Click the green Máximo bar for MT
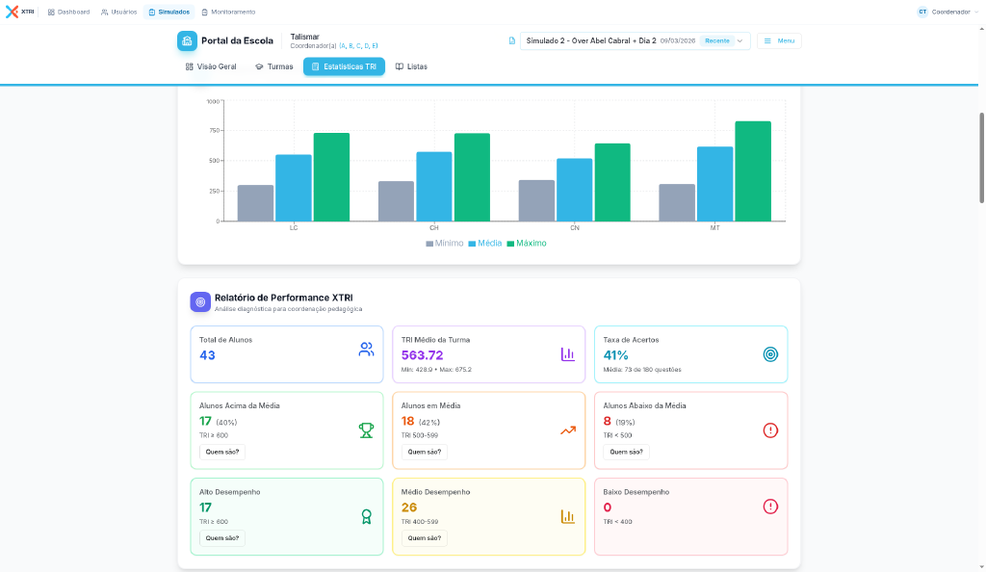The height and width of the screenshot is (572, 986). (753, 171)
